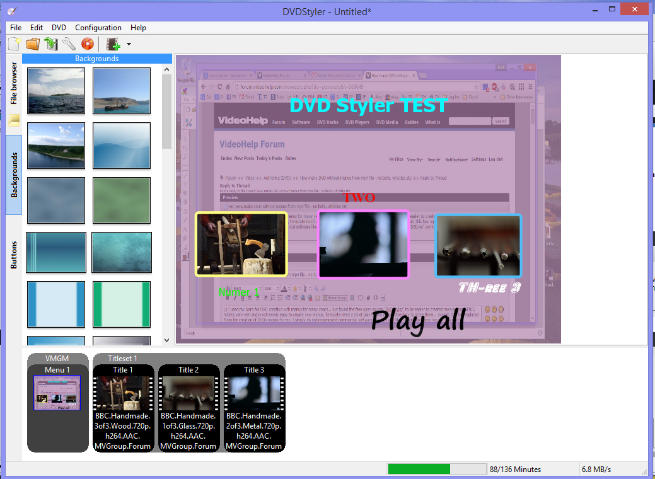Switch to the Buttons side tab
This screenshot has width=655, height=479.
pyautogui.click(x=14, y=255)
